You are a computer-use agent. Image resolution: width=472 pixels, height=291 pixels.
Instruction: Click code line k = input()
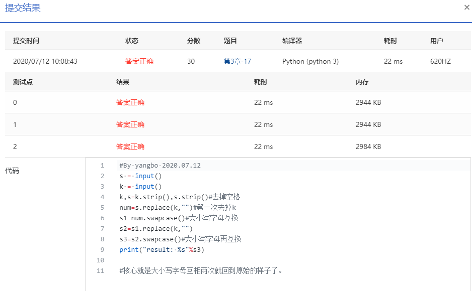tap(140, 187)
